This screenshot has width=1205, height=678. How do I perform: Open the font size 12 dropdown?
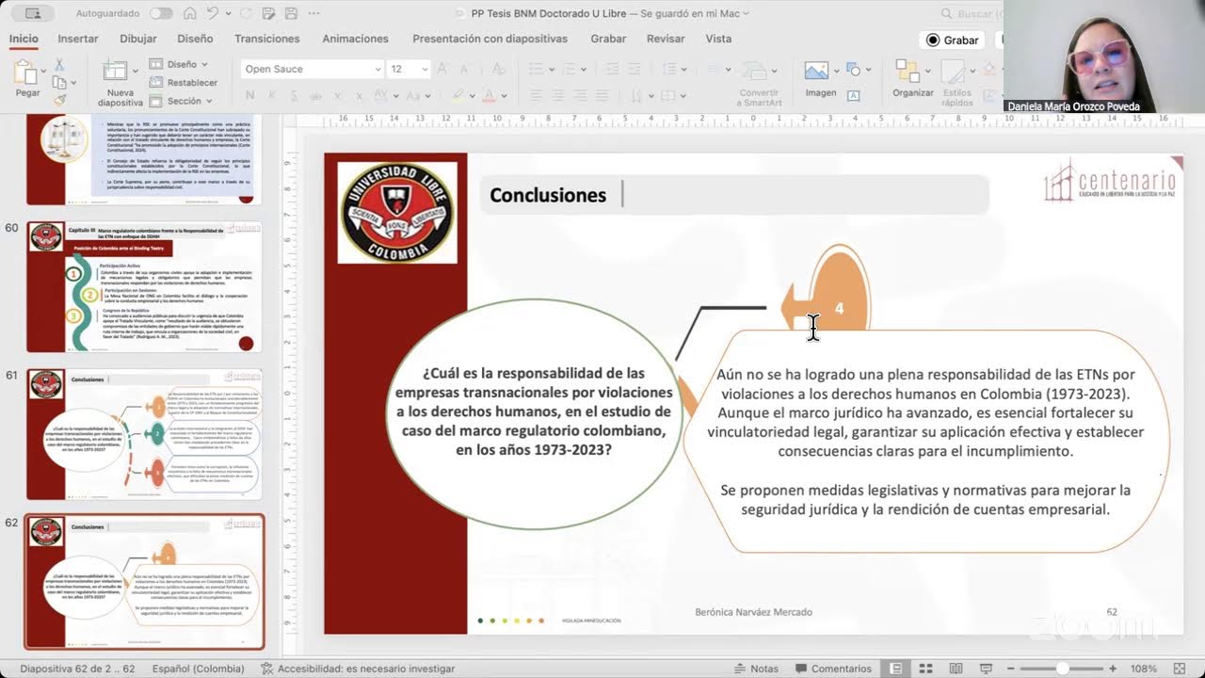(425, 69)
